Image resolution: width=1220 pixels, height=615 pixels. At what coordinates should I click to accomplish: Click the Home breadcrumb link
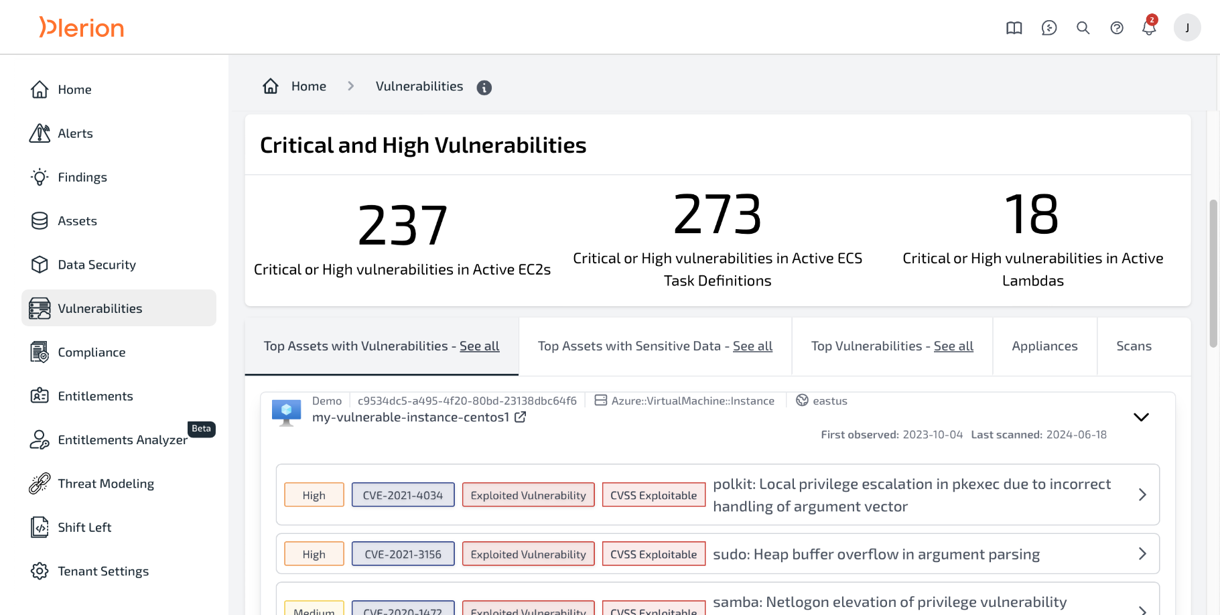[x=309, y=86]
